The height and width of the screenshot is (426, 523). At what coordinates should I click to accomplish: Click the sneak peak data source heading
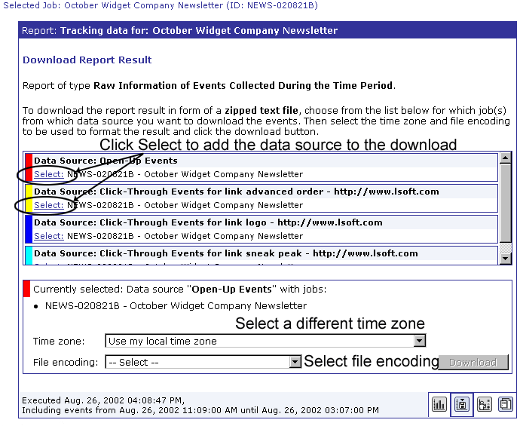[226, 253]
